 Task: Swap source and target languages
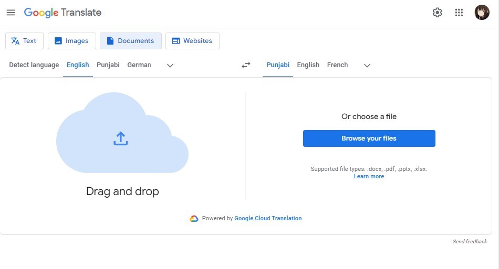(x=246, y=65)
